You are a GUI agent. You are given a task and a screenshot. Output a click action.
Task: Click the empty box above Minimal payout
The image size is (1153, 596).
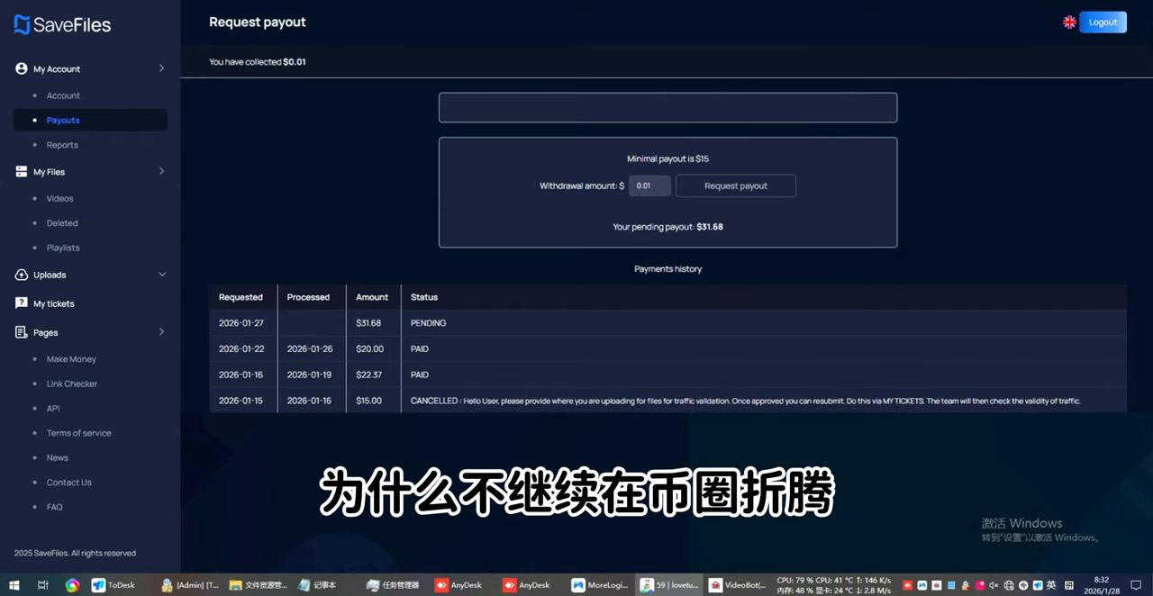click(x=667, y=107)
